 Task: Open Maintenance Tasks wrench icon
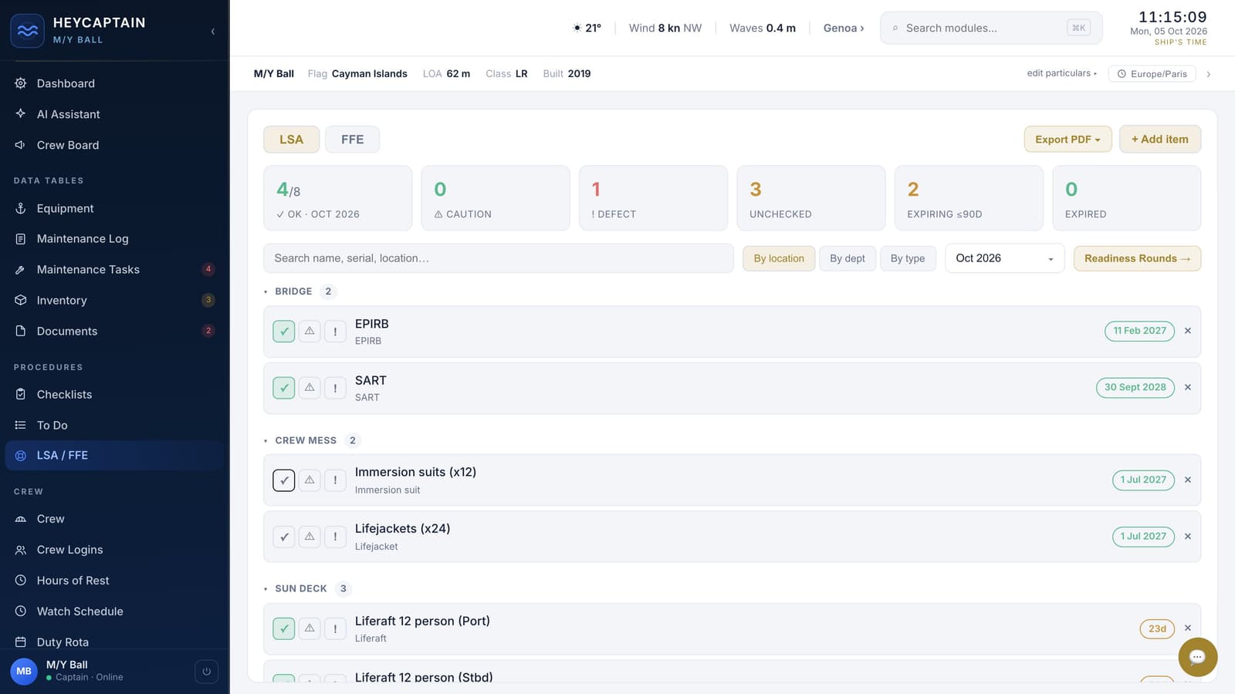pyautogui.click(x=21, y=270)
